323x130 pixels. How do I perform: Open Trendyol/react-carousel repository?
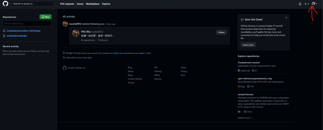click(249, 62)
